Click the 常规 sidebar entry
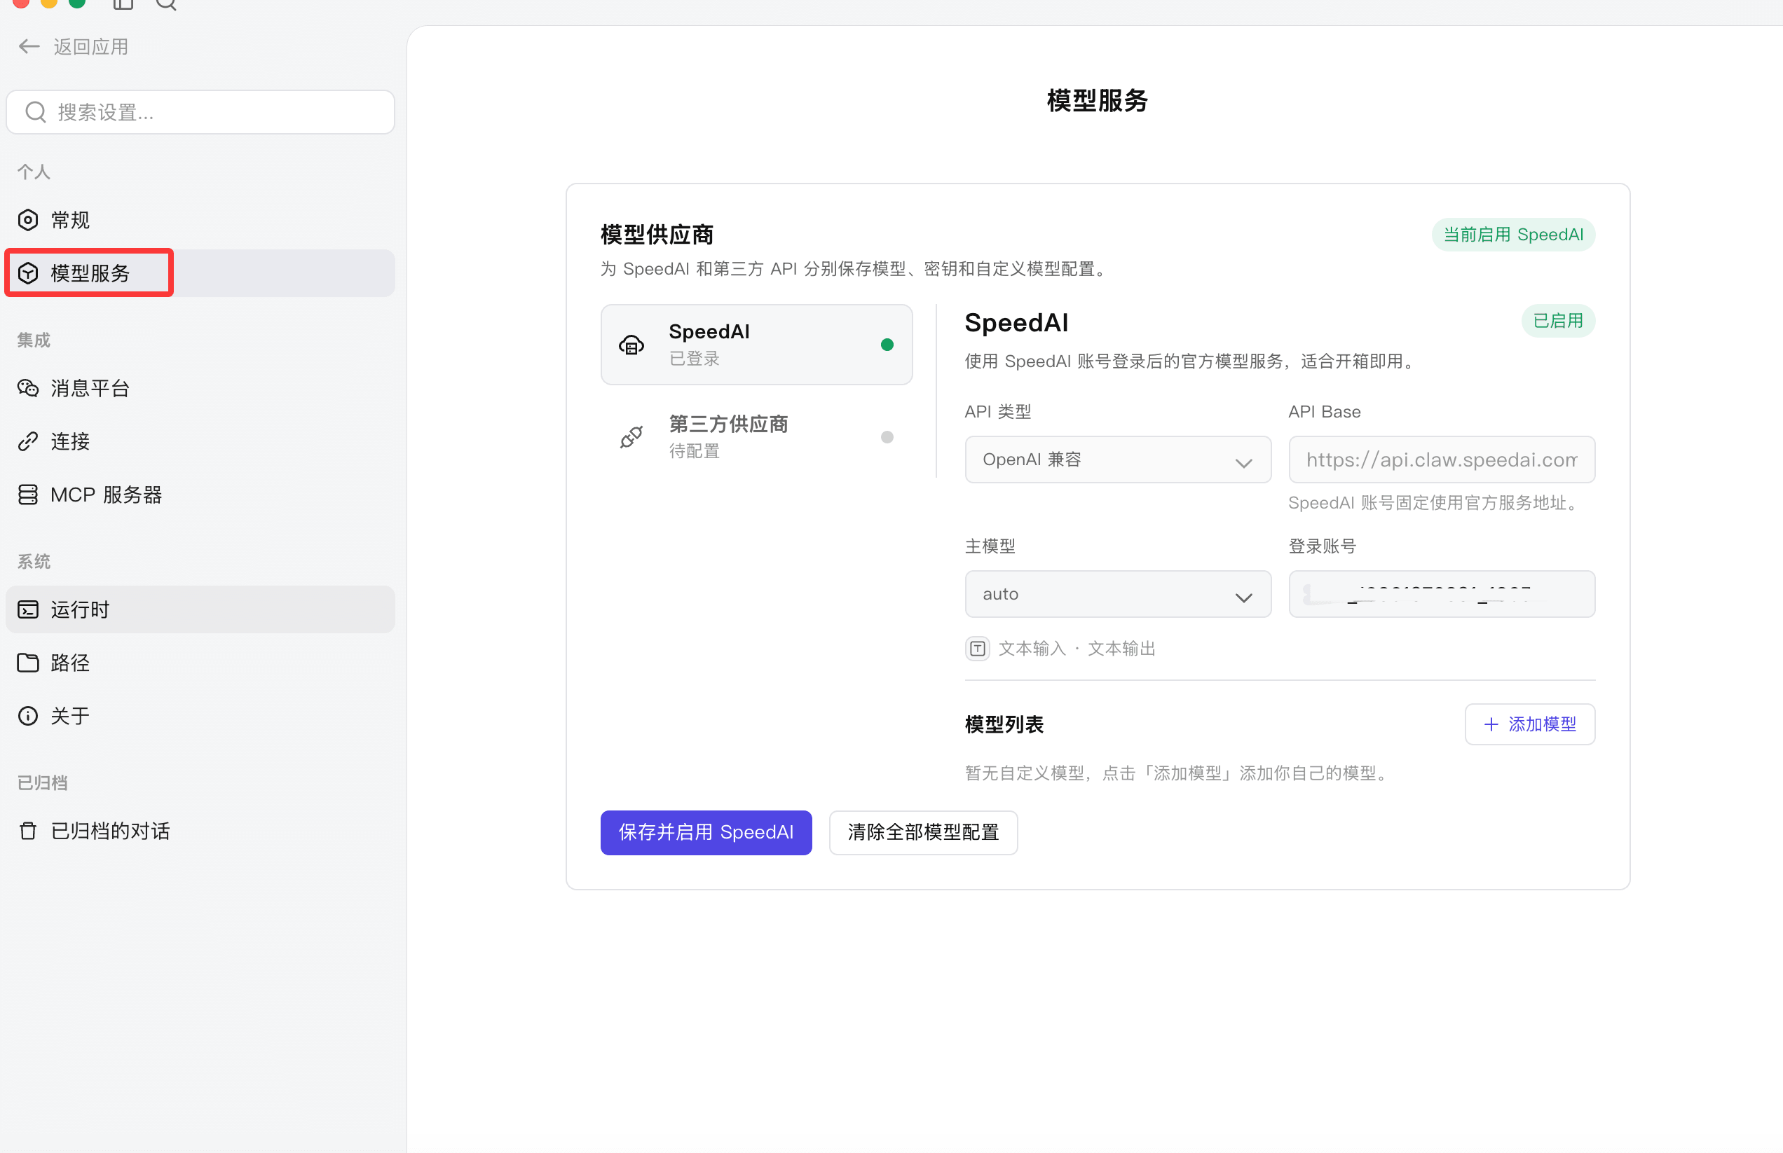 200,220
